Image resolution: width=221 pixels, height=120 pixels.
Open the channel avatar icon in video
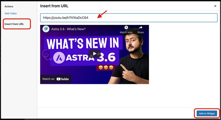tap(46, 29)
